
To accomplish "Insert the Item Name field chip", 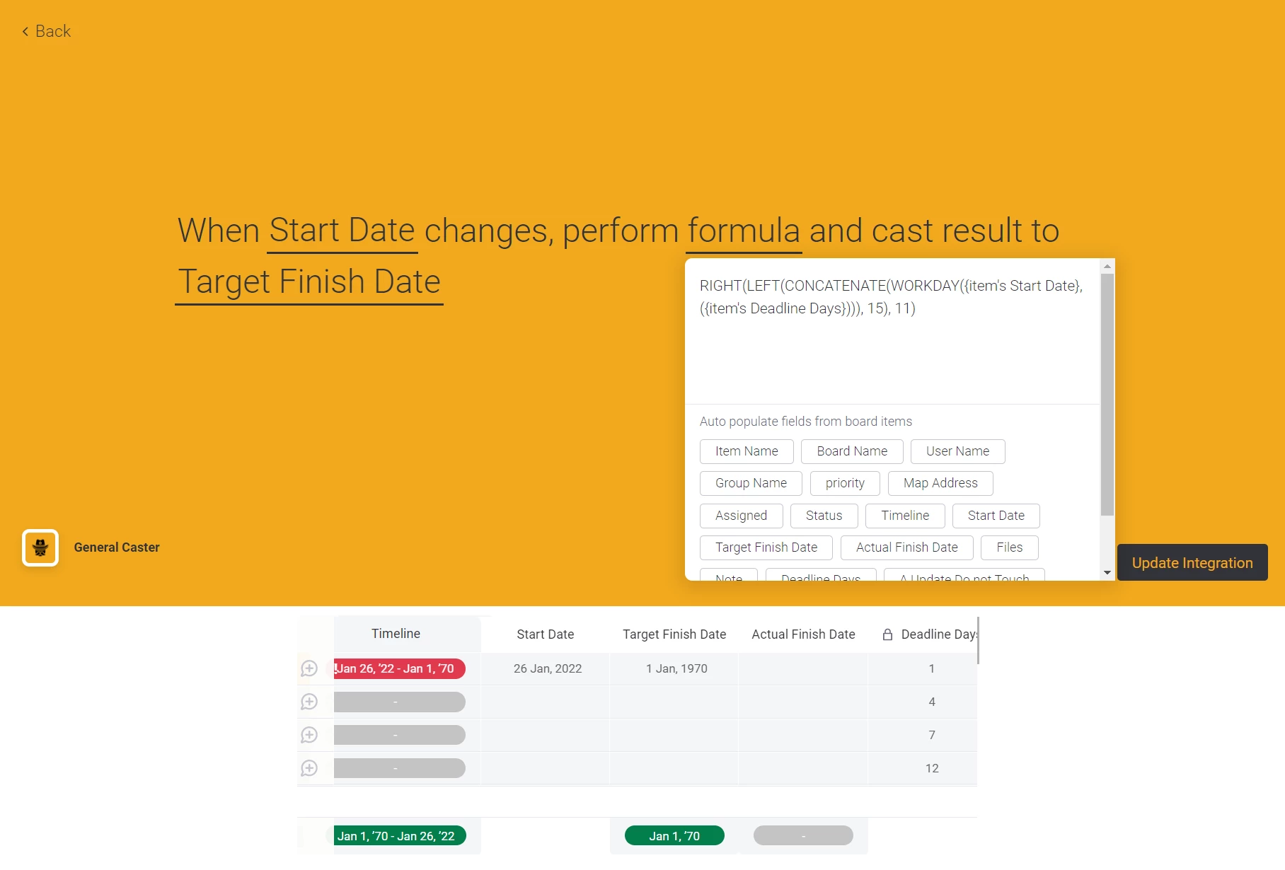I will (747, 451).
